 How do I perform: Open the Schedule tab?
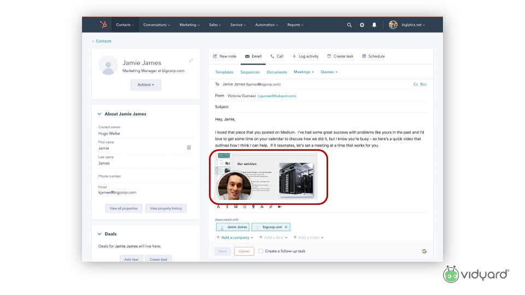373,56
